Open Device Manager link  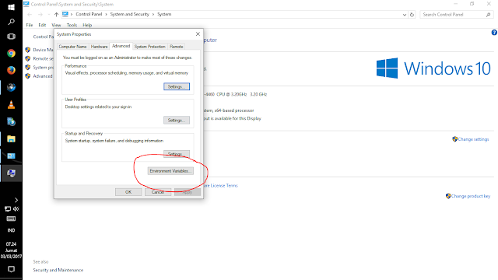(x=43, y=50)
